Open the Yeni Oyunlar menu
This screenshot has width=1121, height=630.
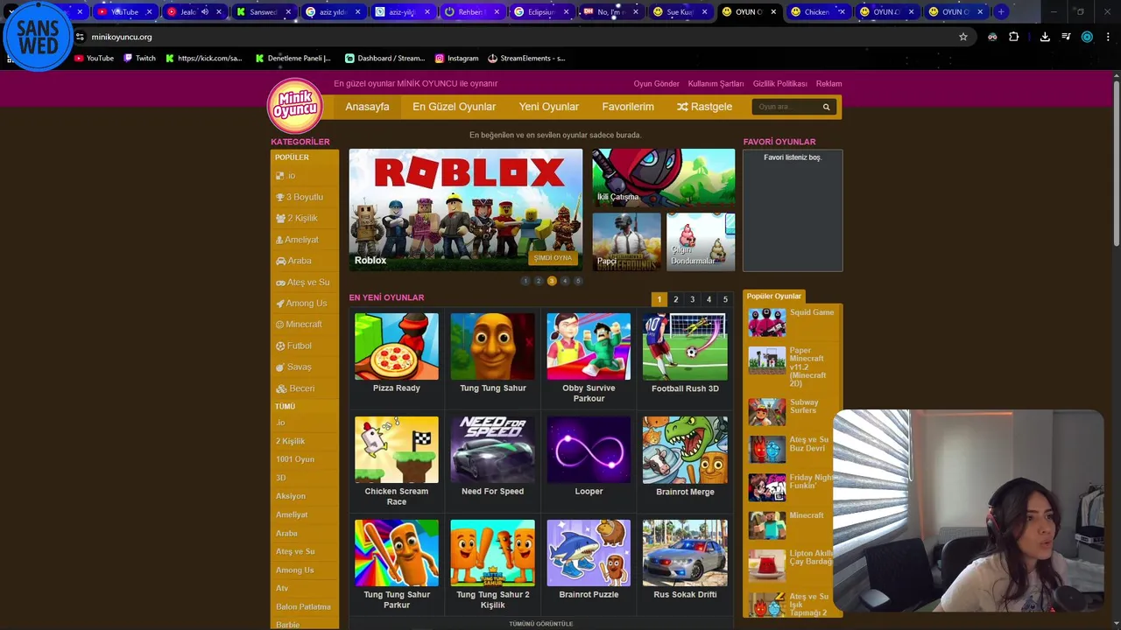[x=548, y=107]
